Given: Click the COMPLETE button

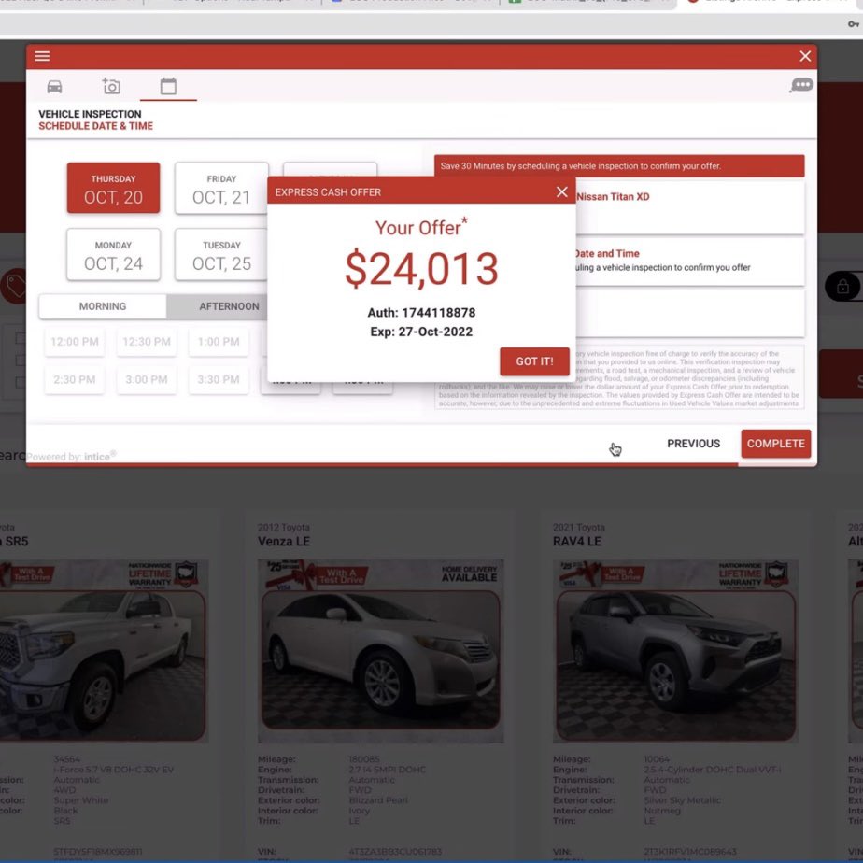Looking at the screenshot, I should click(775, 444).
